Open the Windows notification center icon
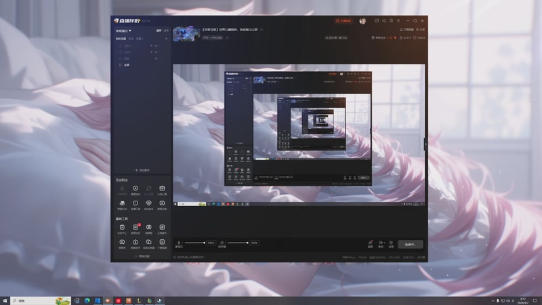Viewport: 542px width, 305px height. pyautogui.click(x=535, y=301)
